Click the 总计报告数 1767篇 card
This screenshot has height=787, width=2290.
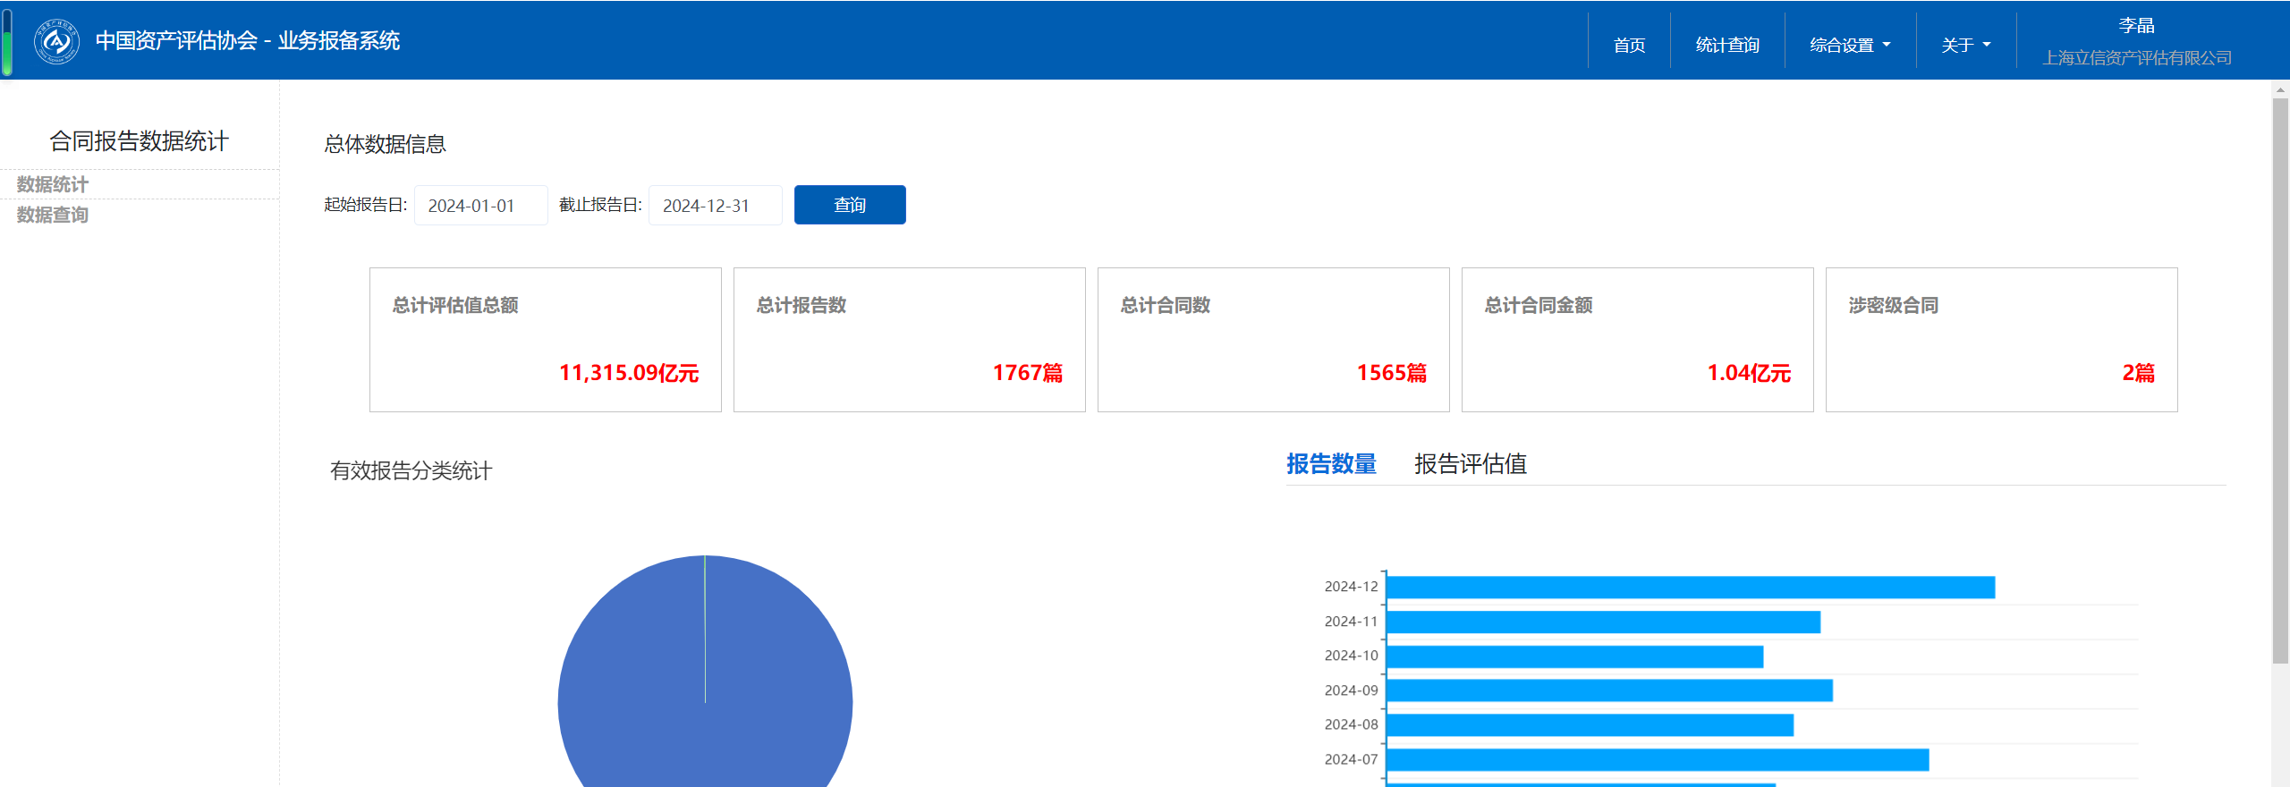coord(909,340)
